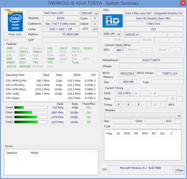Click the memory size 1934 MB field
Screen dimensions: 187x179
[x=128, y=82]
